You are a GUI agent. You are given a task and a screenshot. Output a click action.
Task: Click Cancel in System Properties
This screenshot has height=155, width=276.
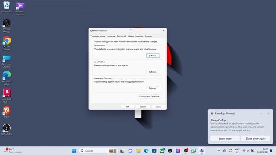point(143,107)
